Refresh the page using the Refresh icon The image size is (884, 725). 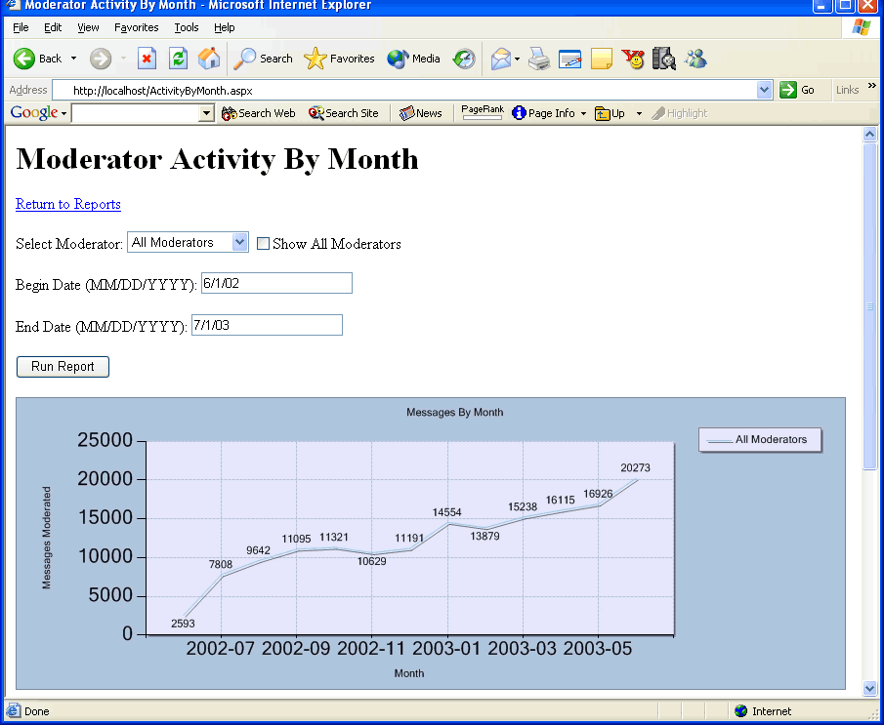tap(178, 59)
